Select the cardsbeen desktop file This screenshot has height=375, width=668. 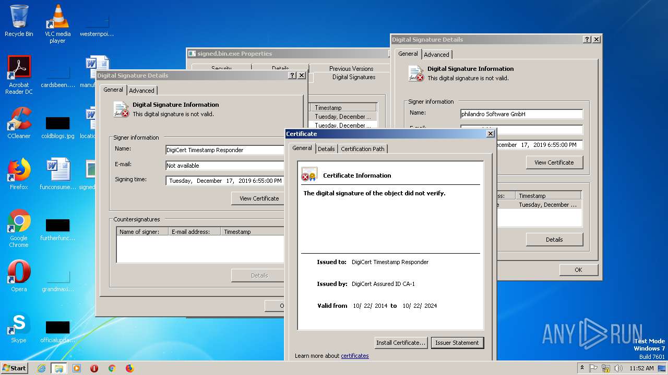tap(57, 77)
